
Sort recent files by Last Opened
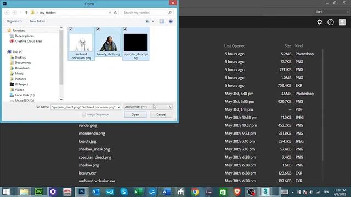click(x=235, y=46)
